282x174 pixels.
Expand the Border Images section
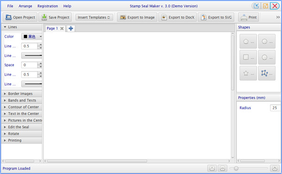point(22,94)
